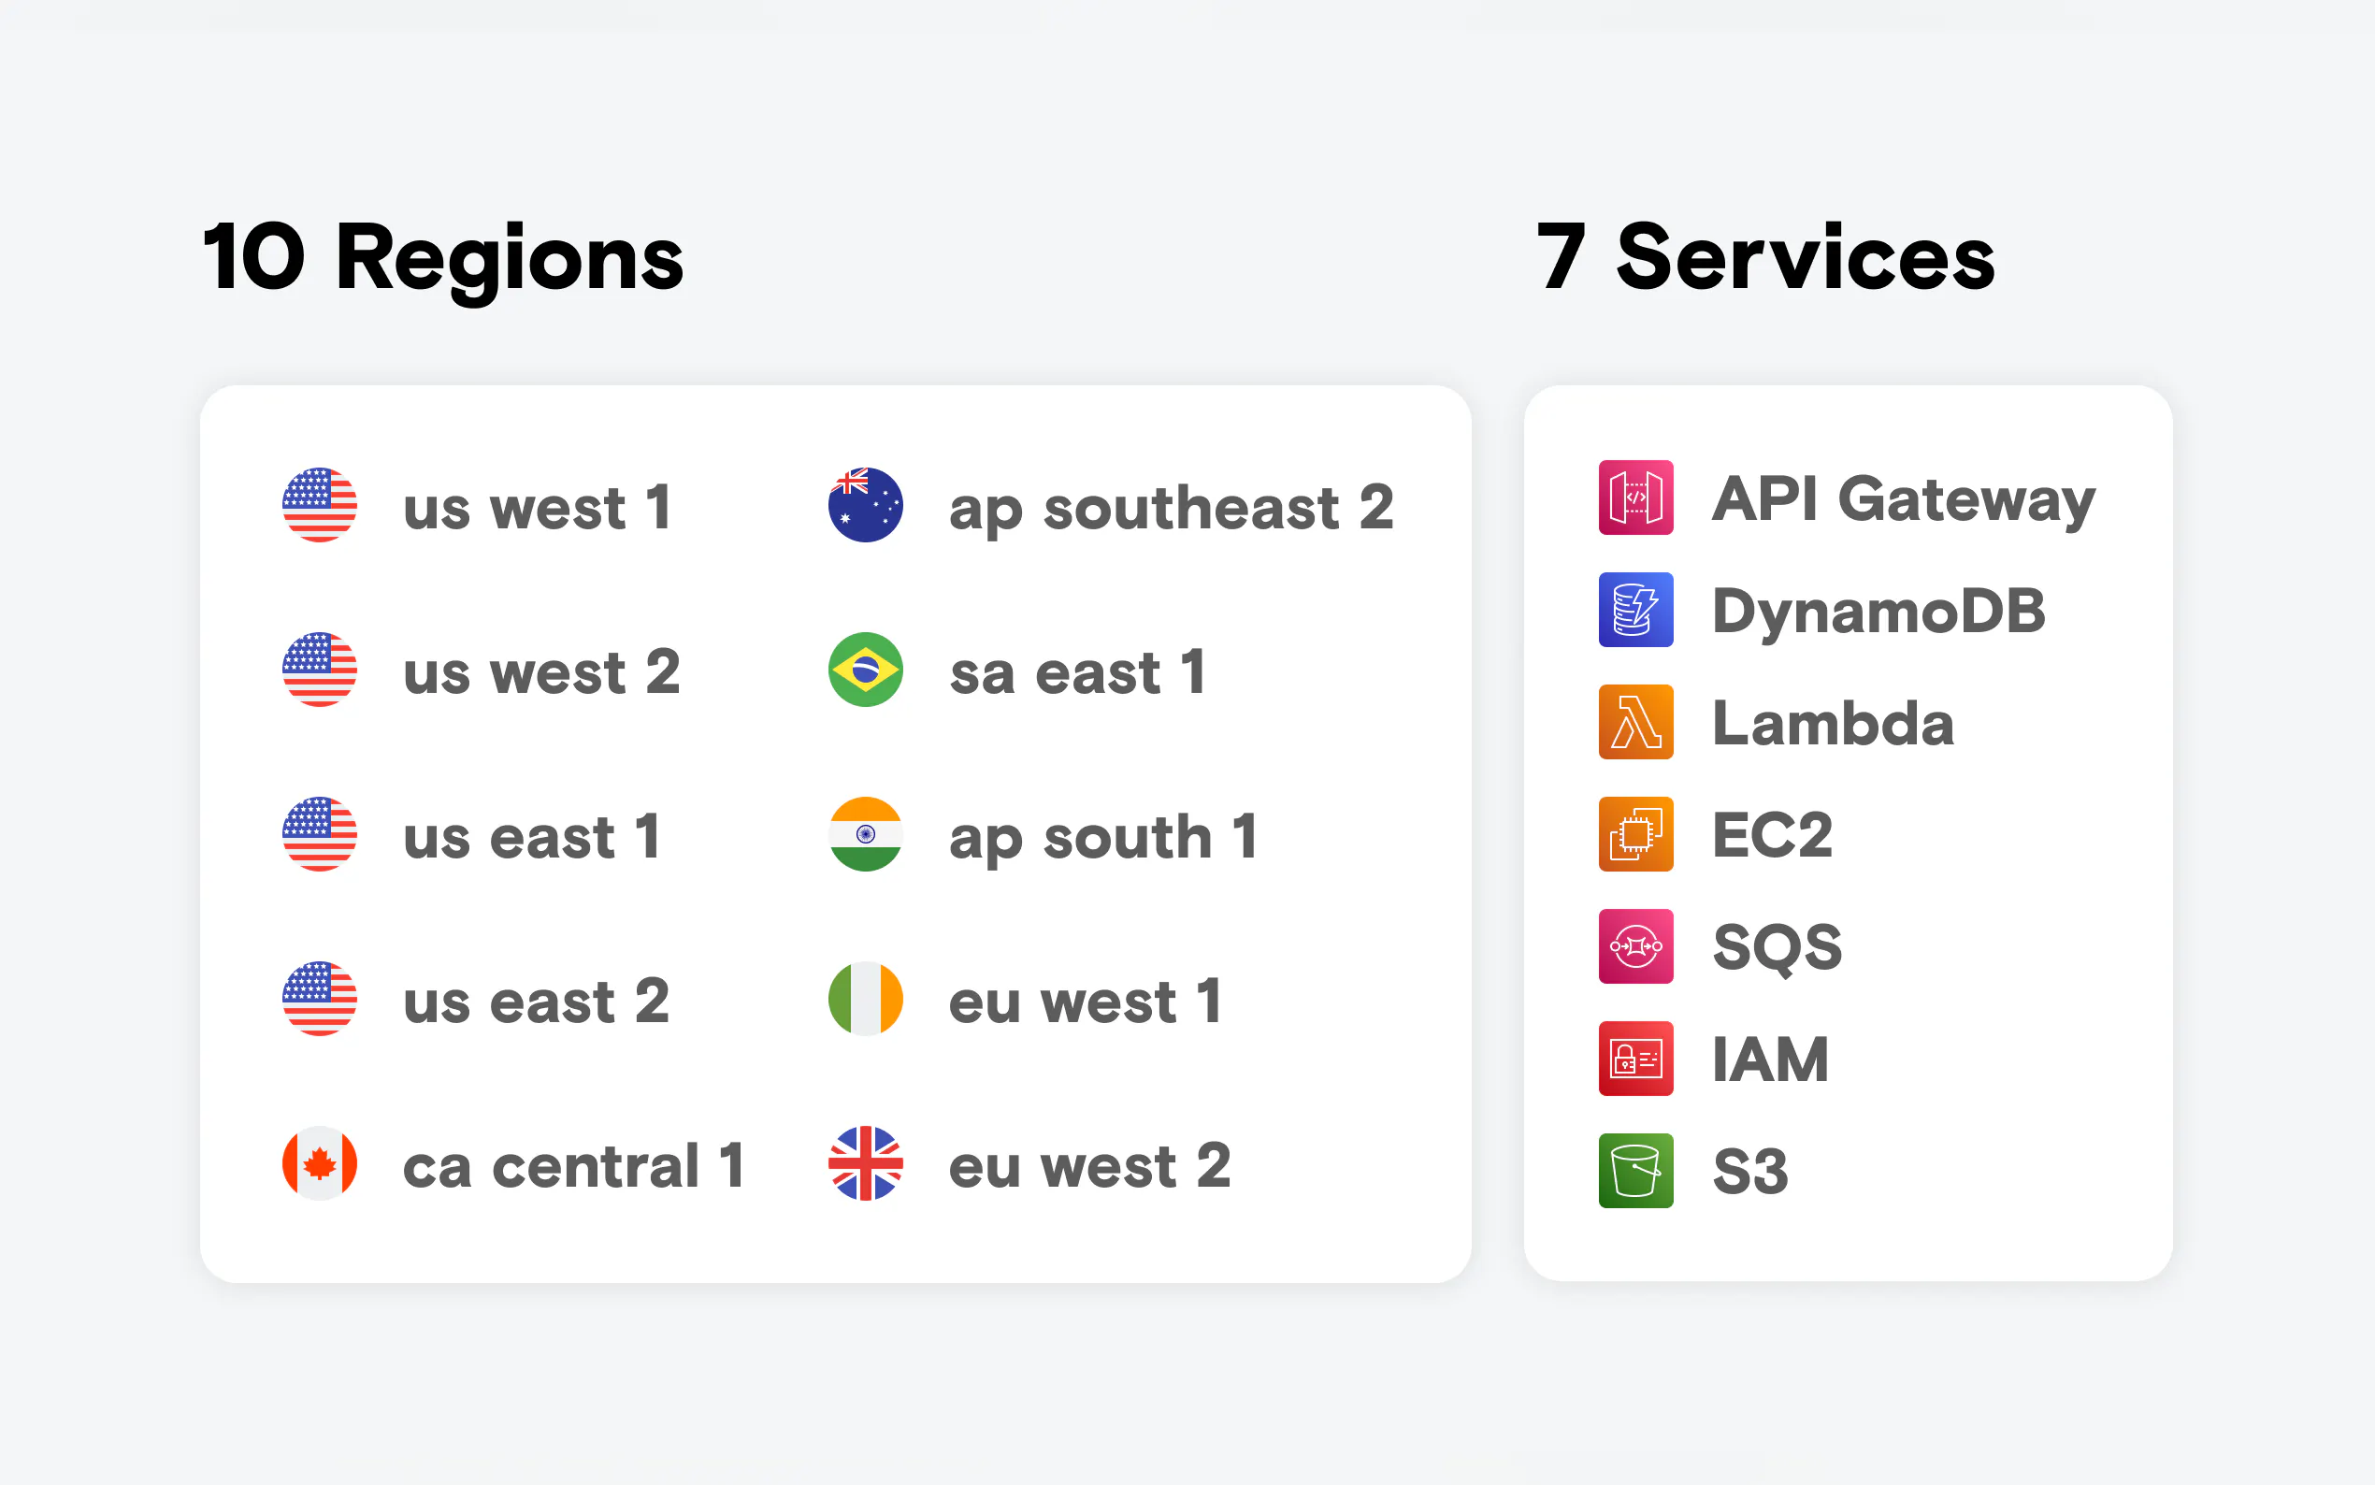
Task: Click the ca central 1 region text
Action: tap(573, 1166)
